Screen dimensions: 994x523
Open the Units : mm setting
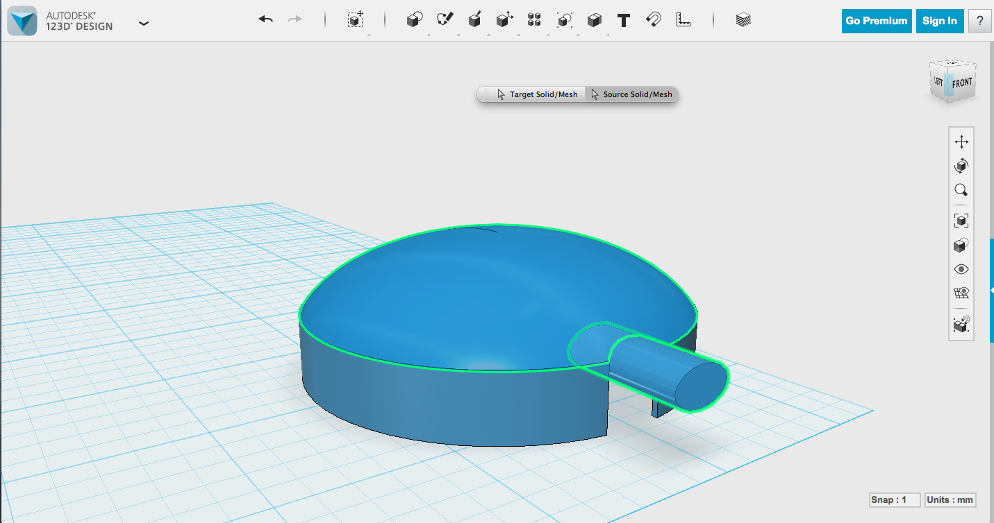point(950,500)
